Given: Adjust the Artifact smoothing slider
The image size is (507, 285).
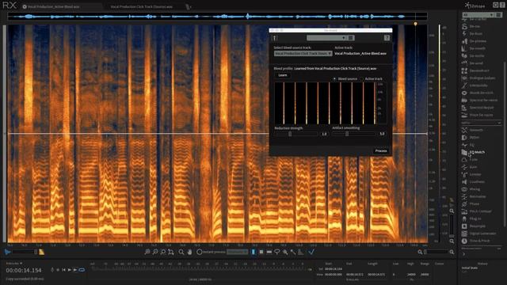Looking at the screenshot, I should pyautogui.click(x=353, y=134).
